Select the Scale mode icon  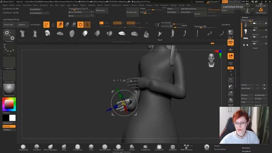pos(67,25)
